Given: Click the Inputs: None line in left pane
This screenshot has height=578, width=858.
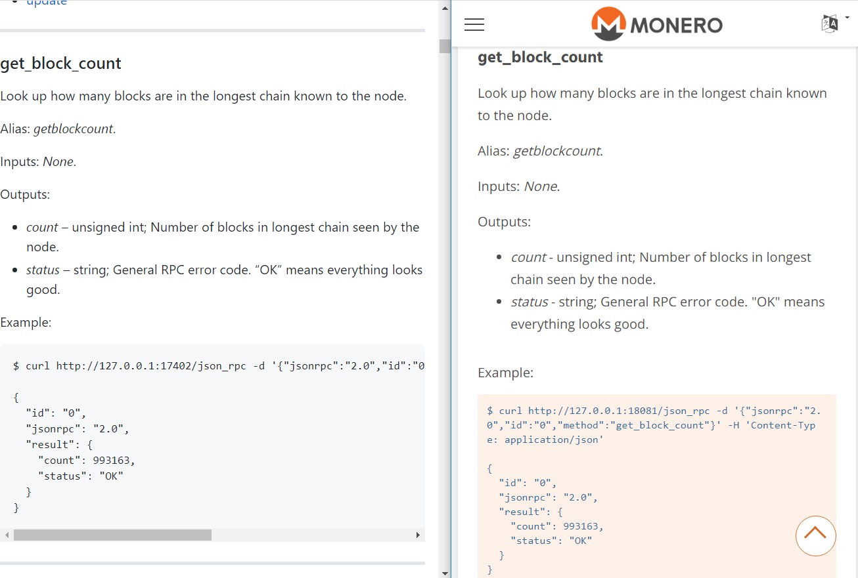Looking at the screenshot, I should click(x=38, y=161).
